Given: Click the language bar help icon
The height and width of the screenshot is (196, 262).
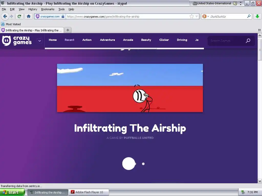Looking at the screenshot, I should click(x=235, y=3).
